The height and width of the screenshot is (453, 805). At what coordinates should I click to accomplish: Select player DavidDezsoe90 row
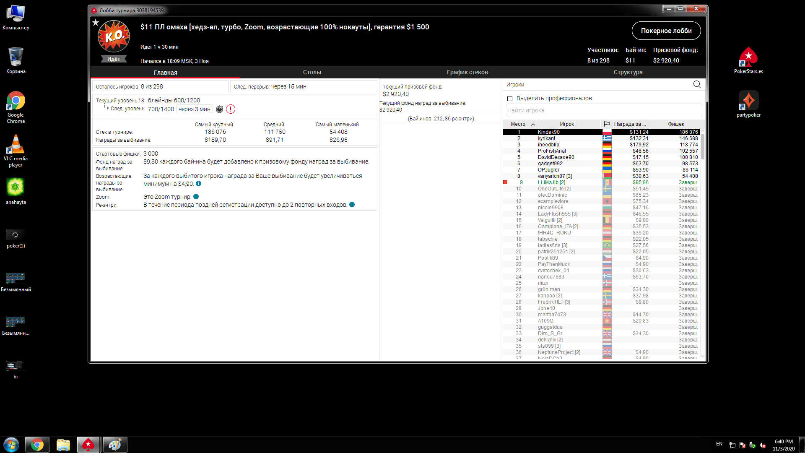[602, 157]
